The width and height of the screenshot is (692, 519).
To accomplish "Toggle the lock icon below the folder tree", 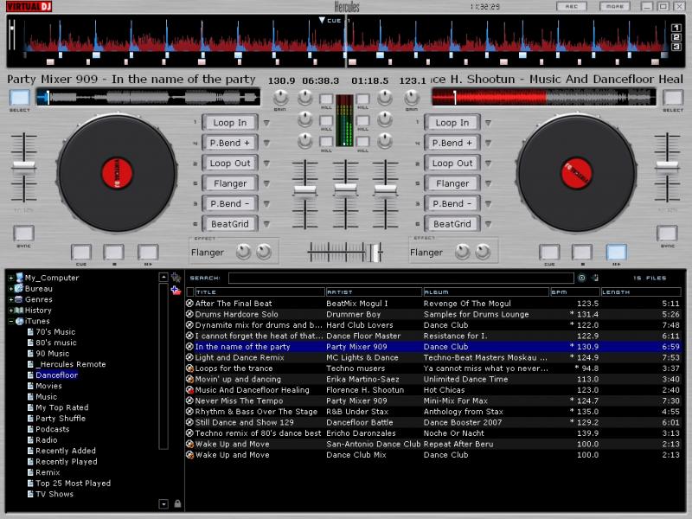I will pyautogui.click(x=177, y=503).
